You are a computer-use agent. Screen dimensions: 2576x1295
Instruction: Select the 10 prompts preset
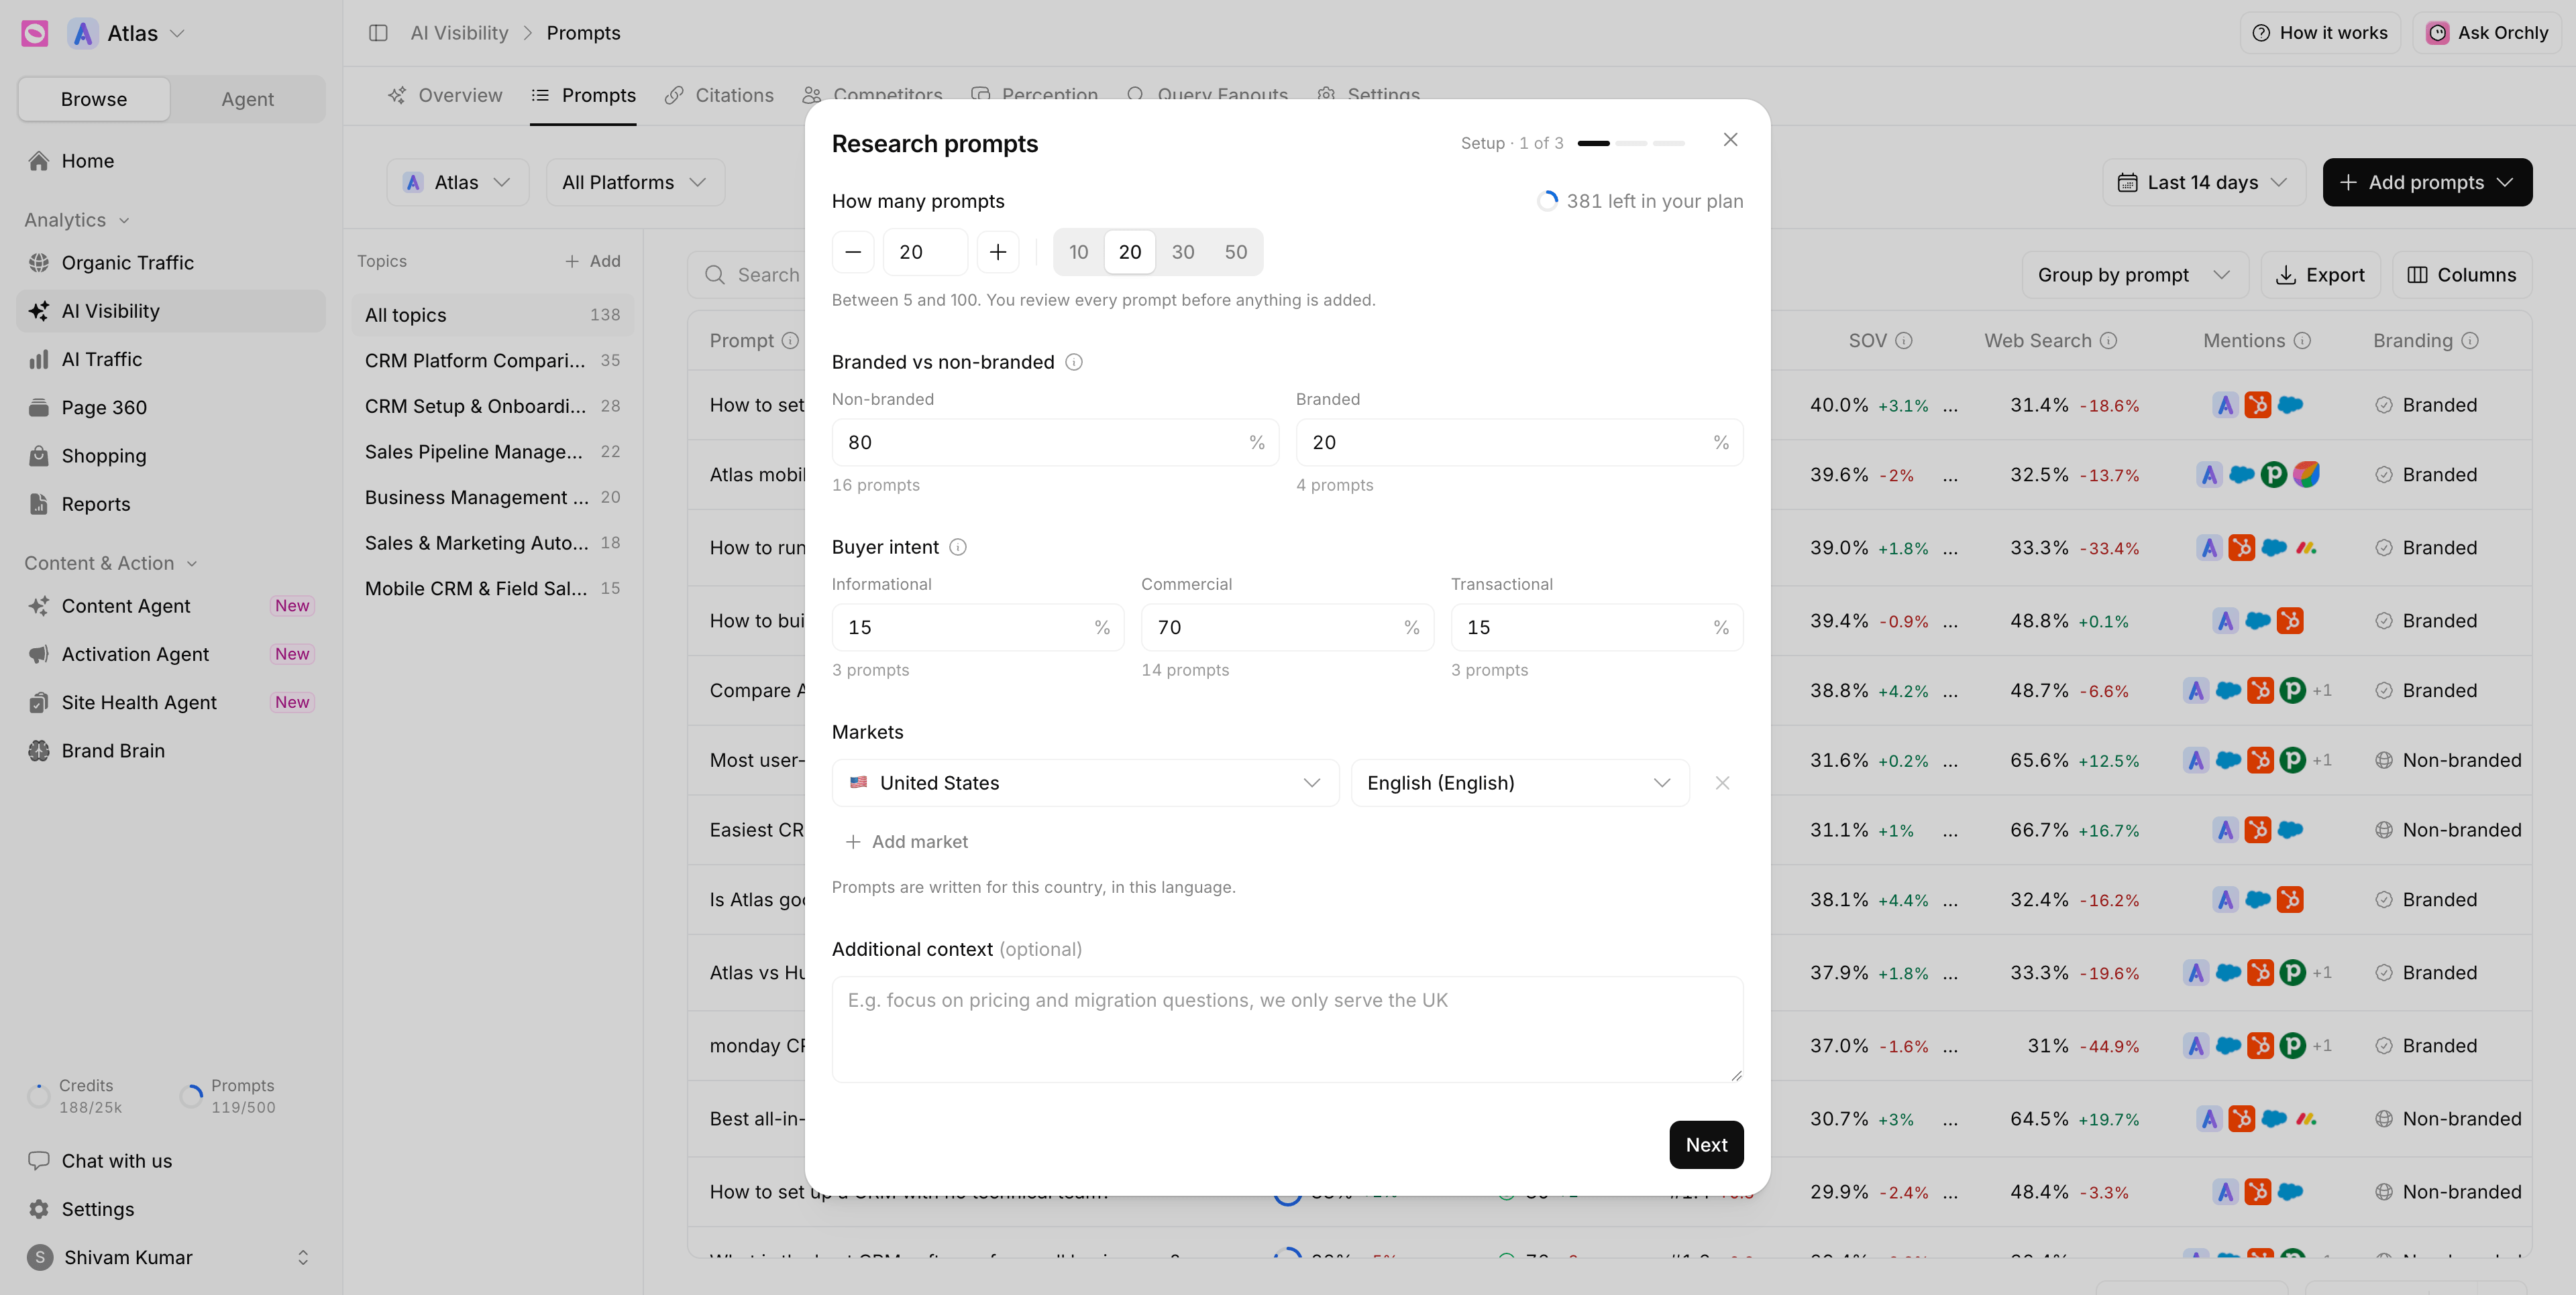[x=1078, y=252]
